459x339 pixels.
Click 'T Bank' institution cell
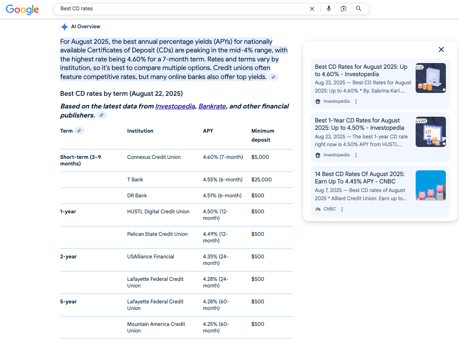(x=135, y=180)
